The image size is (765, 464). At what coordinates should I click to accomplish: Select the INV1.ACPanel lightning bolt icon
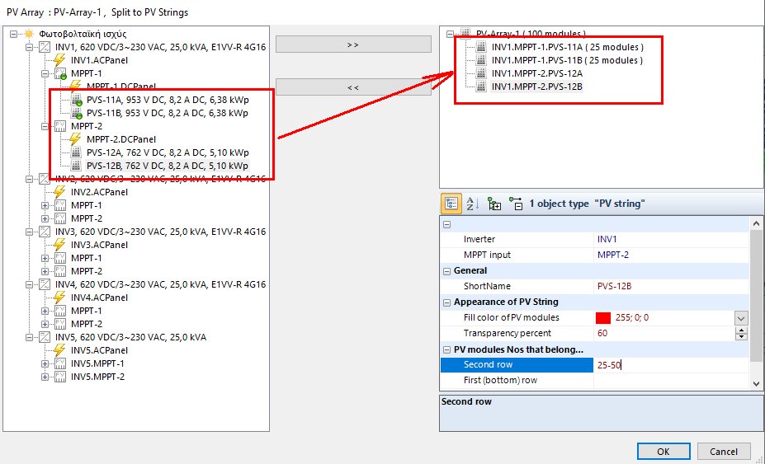pyautogui.click(x=60, y=60)
